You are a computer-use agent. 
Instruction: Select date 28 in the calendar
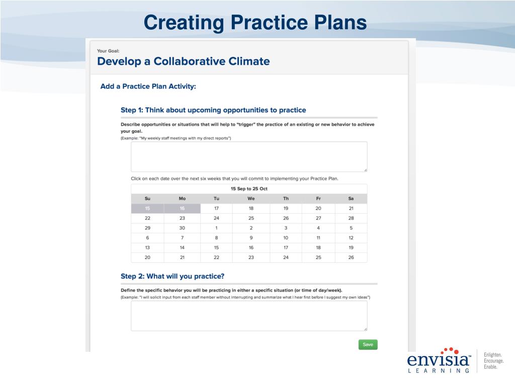point(351,218)
